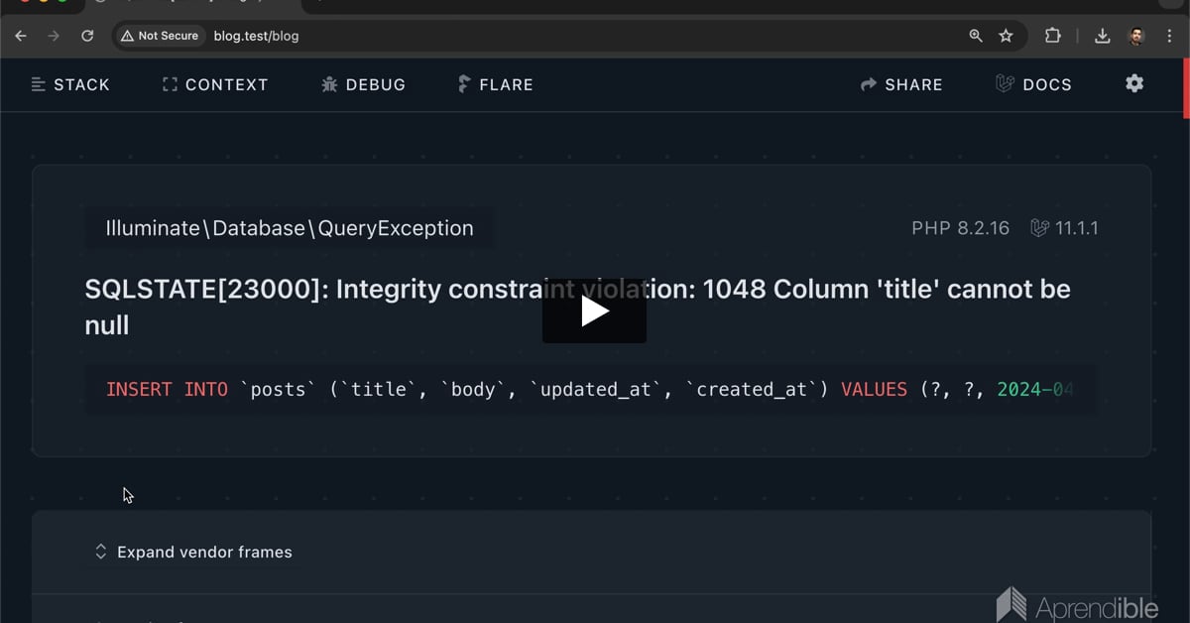Reload the blog.test page
The image size is (1190, 623).
pos(87,36)
